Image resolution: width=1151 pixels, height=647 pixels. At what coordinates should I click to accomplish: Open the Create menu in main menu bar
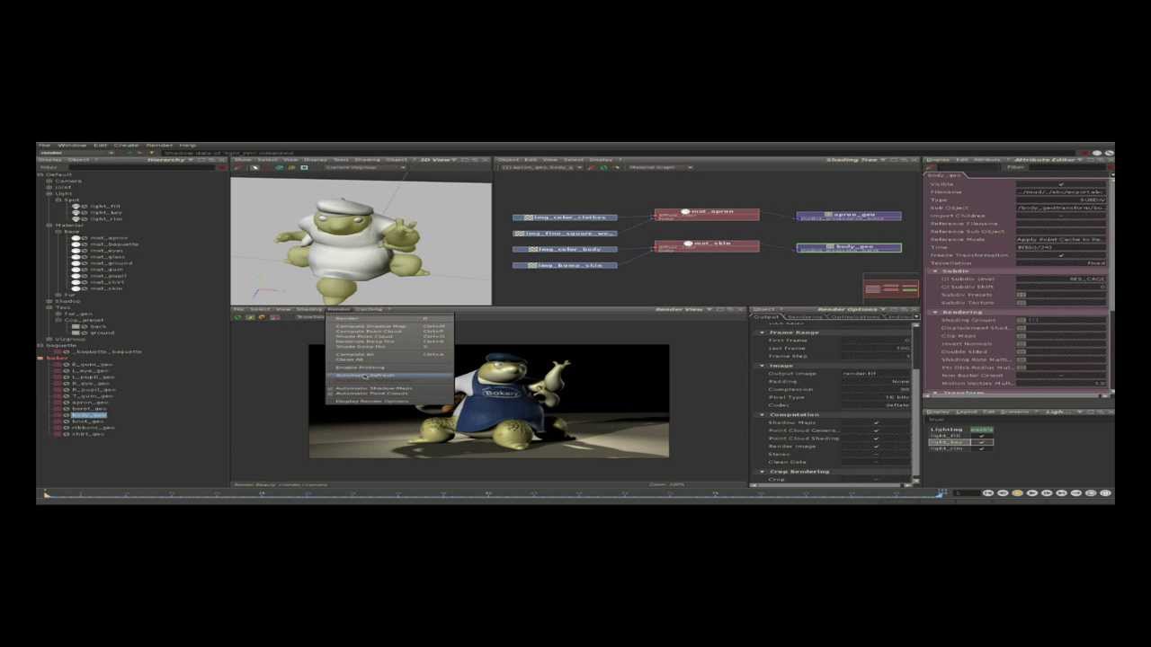[126, 145]
